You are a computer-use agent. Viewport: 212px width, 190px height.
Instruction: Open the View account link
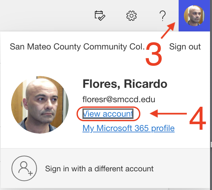[108, 114]
